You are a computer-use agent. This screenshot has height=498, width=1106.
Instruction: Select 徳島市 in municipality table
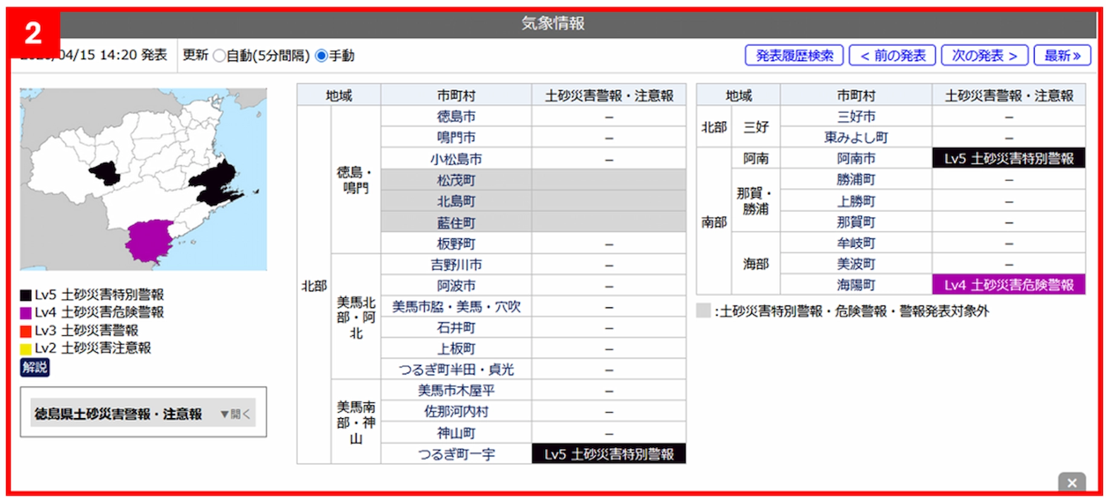[456, 116]
